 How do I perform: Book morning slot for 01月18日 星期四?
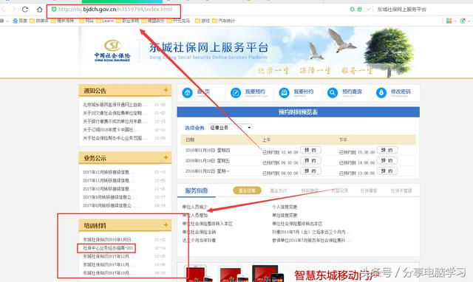310,150
